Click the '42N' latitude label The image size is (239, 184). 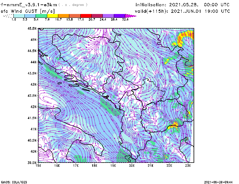pyautogui.click(x=33, y=107)
